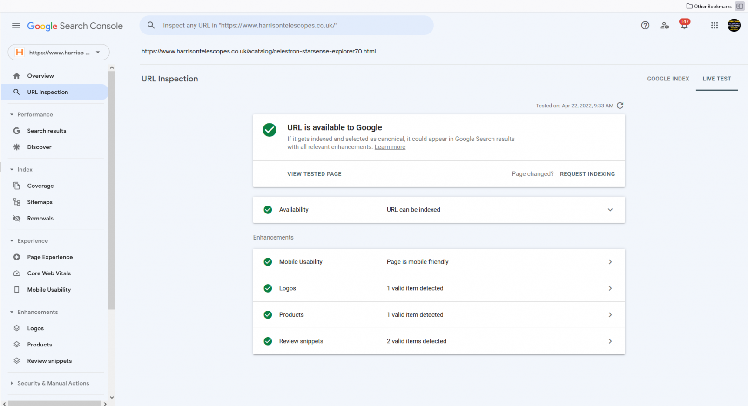
Task: Open Review snippets enhancement result row
Action: pyautogui.click(x=438, y=341)
